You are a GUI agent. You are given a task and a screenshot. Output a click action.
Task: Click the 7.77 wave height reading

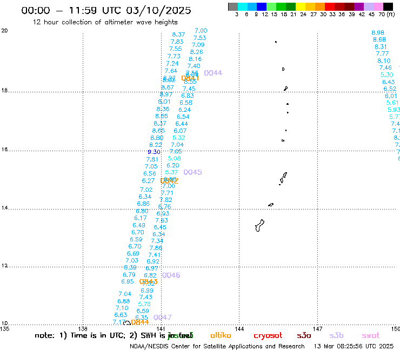point(382,54)
